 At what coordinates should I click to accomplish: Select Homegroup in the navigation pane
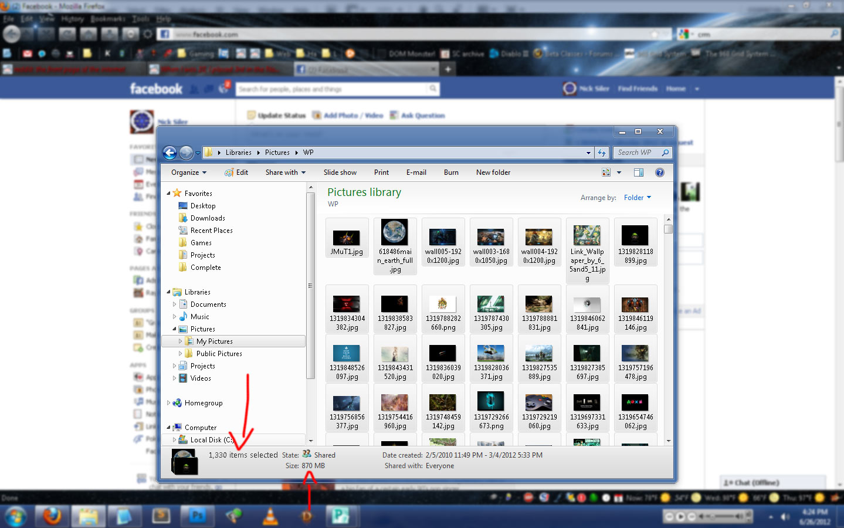click(203, 403)
